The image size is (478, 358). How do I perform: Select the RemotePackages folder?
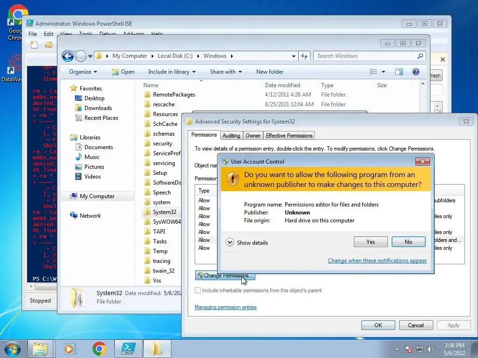click(x=174, y=95)
